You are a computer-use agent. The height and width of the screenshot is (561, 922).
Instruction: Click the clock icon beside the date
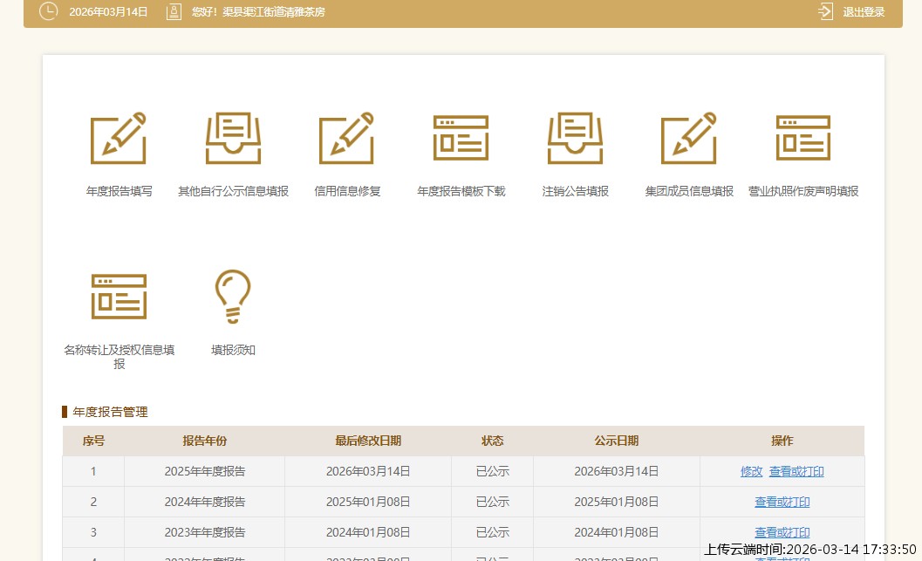click(x=48, y=12)
